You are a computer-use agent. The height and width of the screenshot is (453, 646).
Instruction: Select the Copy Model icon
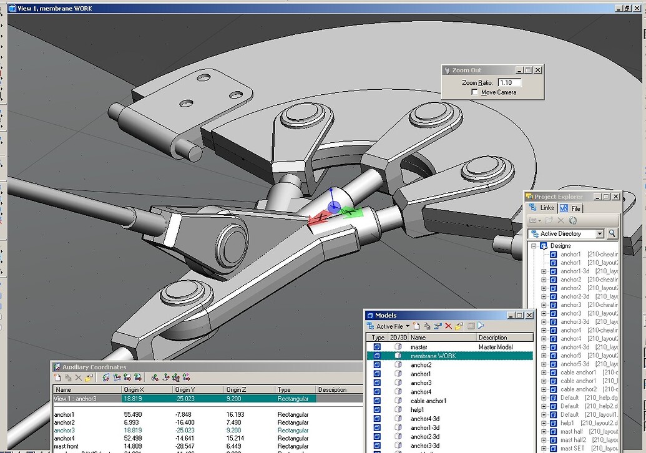point(428,326)
